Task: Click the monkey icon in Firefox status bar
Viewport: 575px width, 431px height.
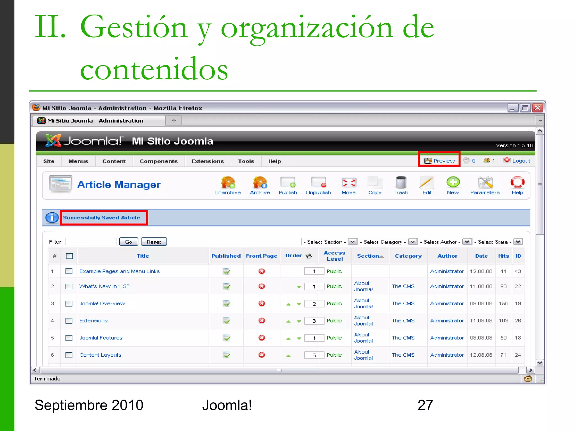Action: click(x=528, y=379)
